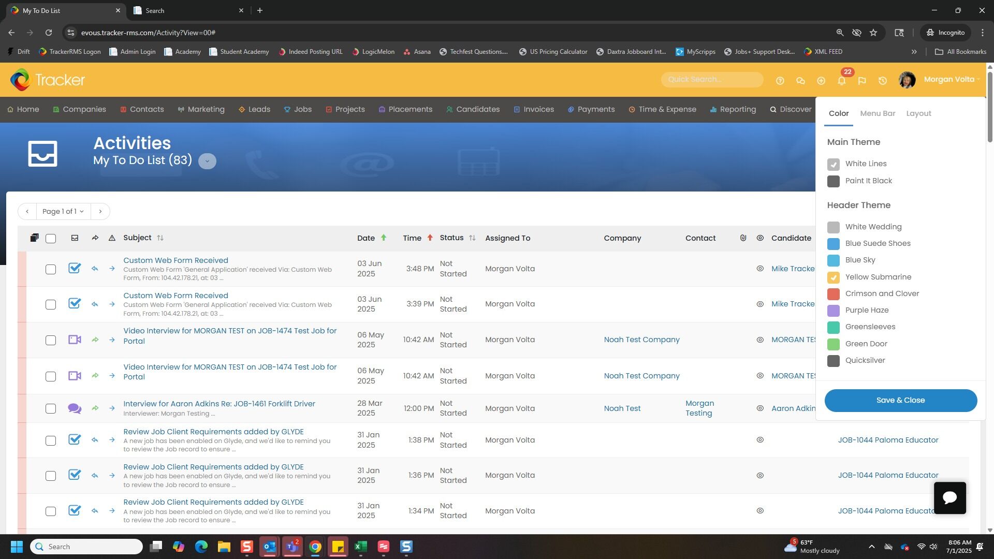The image size is (994, 559).
Task: Switch to the Menu Bar tab
Action: point(878,113)
